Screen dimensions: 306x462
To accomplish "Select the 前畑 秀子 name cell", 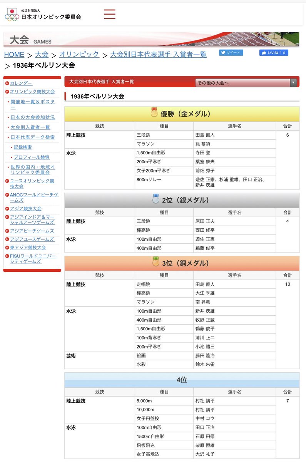I will (235, 171).
